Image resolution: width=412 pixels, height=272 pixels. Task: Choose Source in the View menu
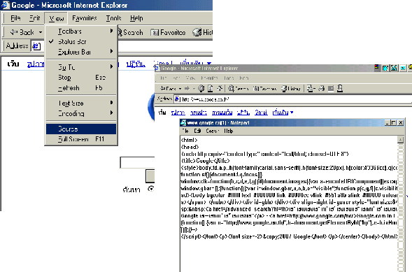[81, 129]
